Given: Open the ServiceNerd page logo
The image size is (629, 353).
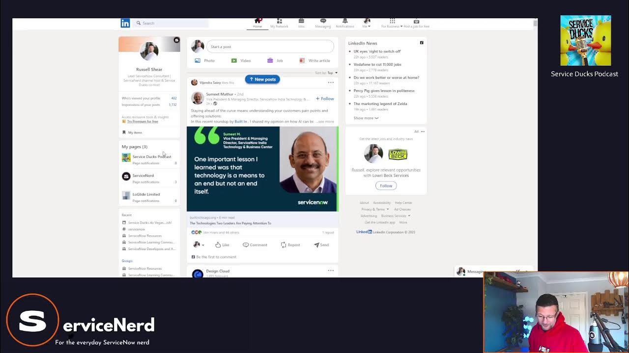Looking at the screenshot, I should (126, 176).
